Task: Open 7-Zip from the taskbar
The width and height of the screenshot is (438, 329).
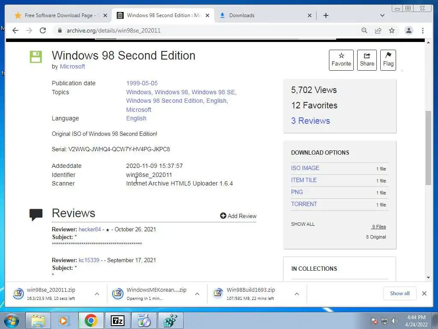Action: coord(118,320)
